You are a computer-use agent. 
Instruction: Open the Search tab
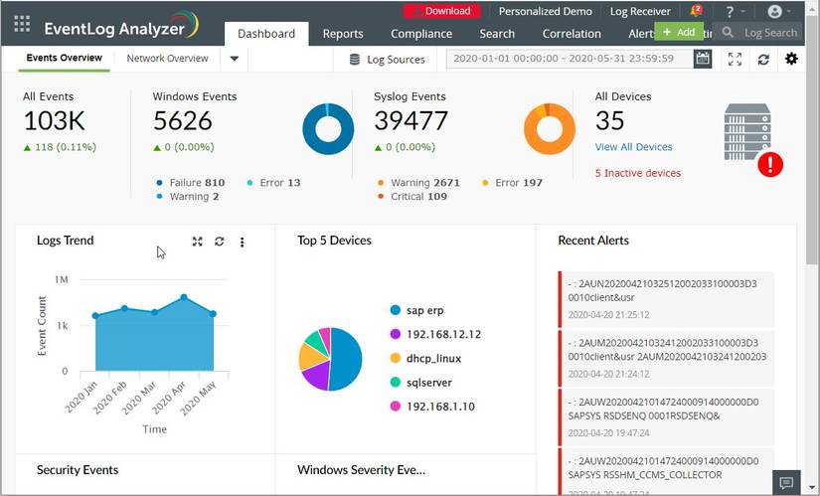point(497,34)
